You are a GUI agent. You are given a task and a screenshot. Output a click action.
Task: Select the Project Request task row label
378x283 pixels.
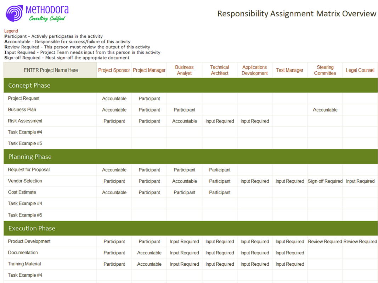click(x=24, y=98)
